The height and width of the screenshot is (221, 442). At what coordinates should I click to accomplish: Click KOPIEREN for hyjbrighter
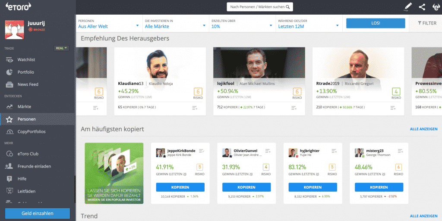[313, 187]
